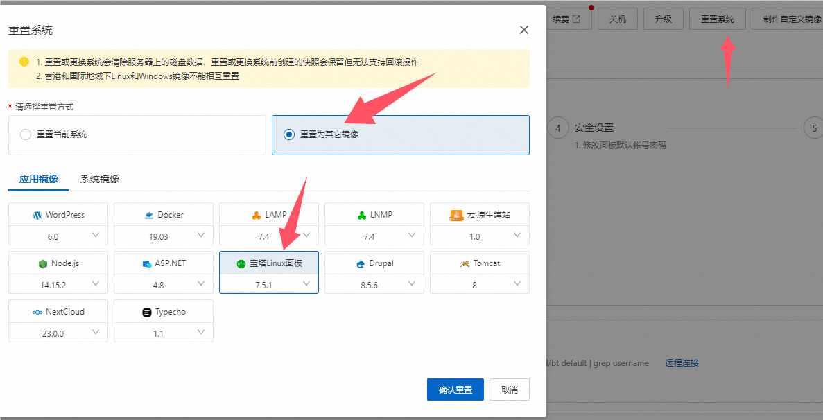The width and height of the screenshot is (823, 420).
Task: Click 关机 button in background page
Action: click(617, 19)
